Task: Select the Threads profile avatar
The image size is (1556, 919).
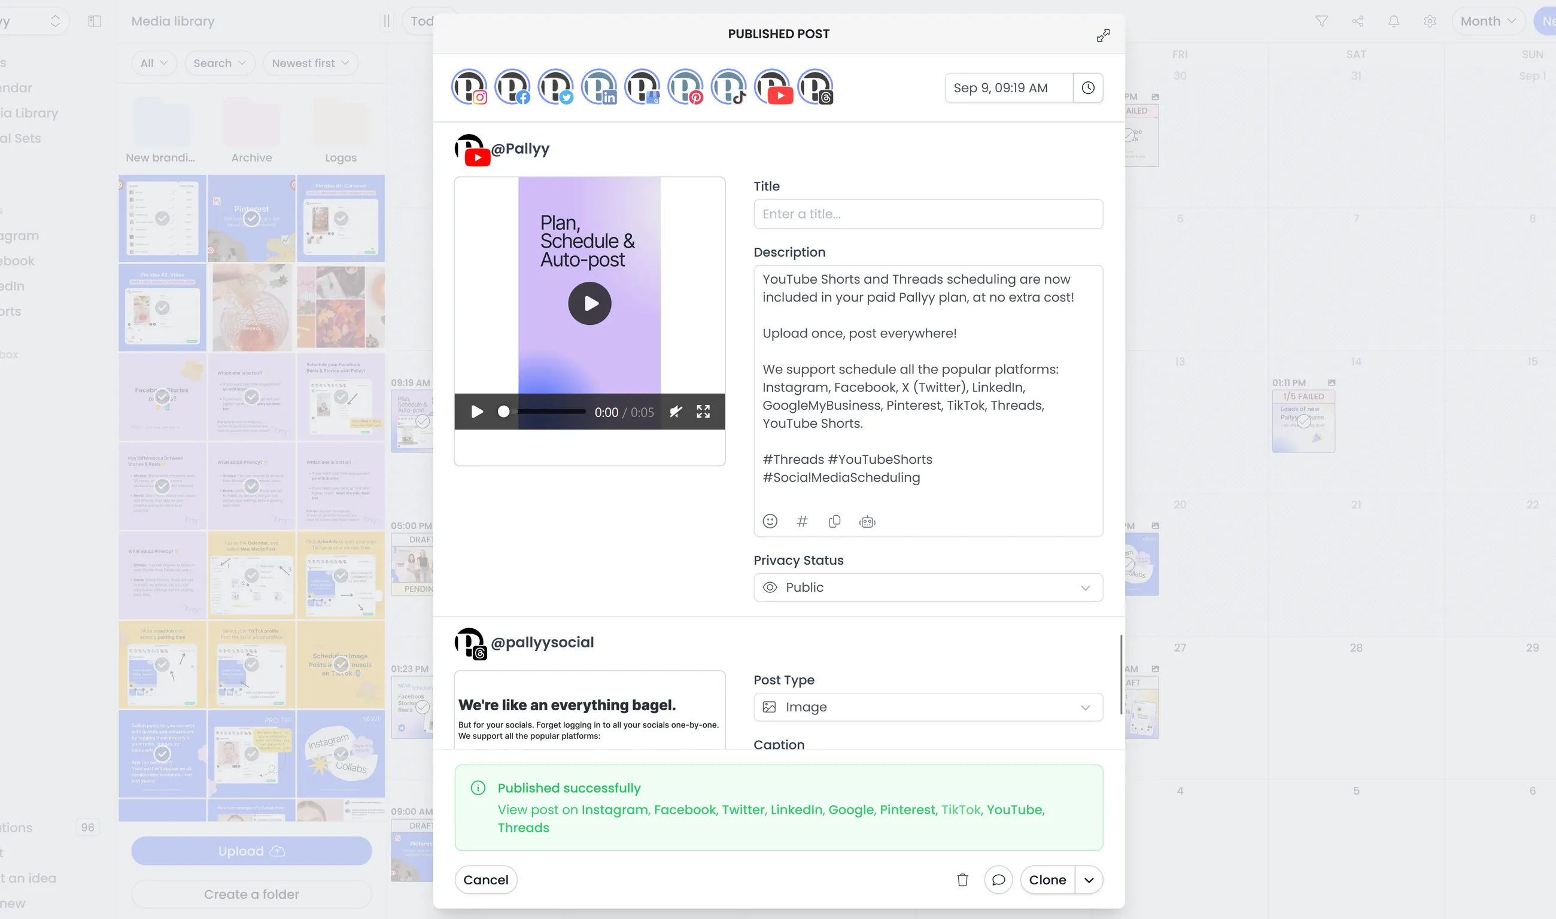Action: pyautogui.click(x=816, y=87)
